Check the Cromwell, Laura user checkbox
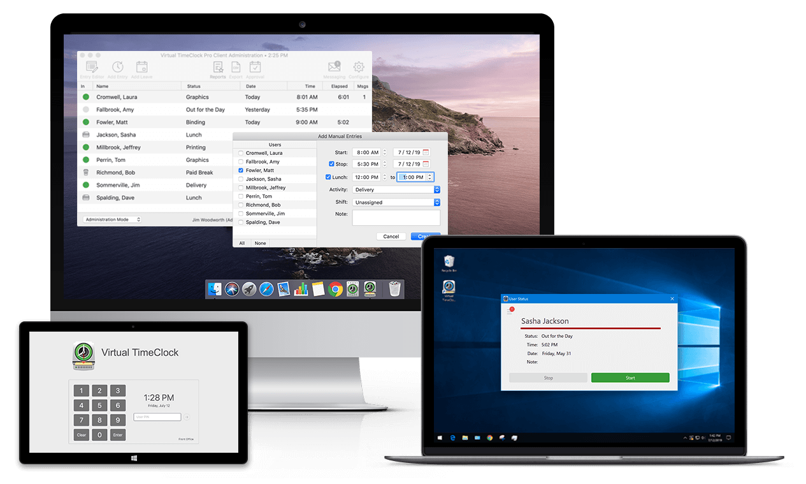806x484 pixels. 240,153
